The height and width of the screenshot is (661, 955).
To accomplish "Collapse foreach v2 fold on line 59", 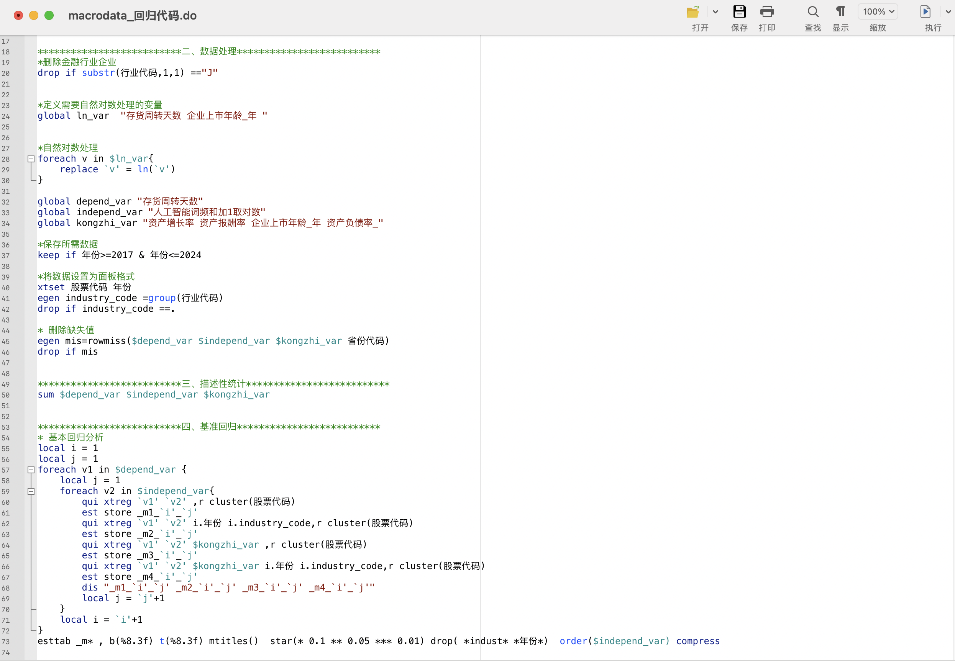I will (x=31, y=491).
